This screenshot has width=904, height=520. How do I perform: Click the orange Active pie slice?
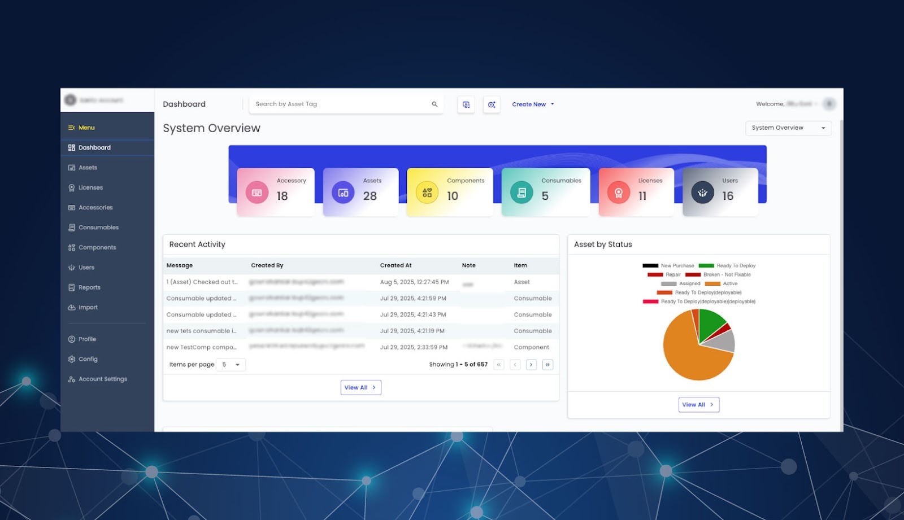pos(688,356)
